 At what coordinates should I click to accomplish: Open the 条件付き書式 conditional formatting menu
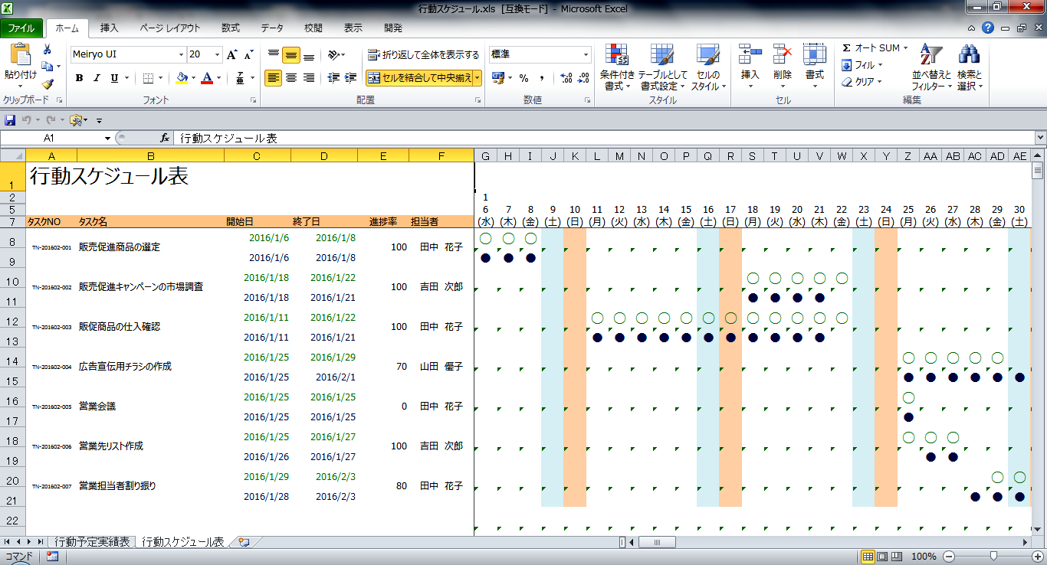click(616, 66)
